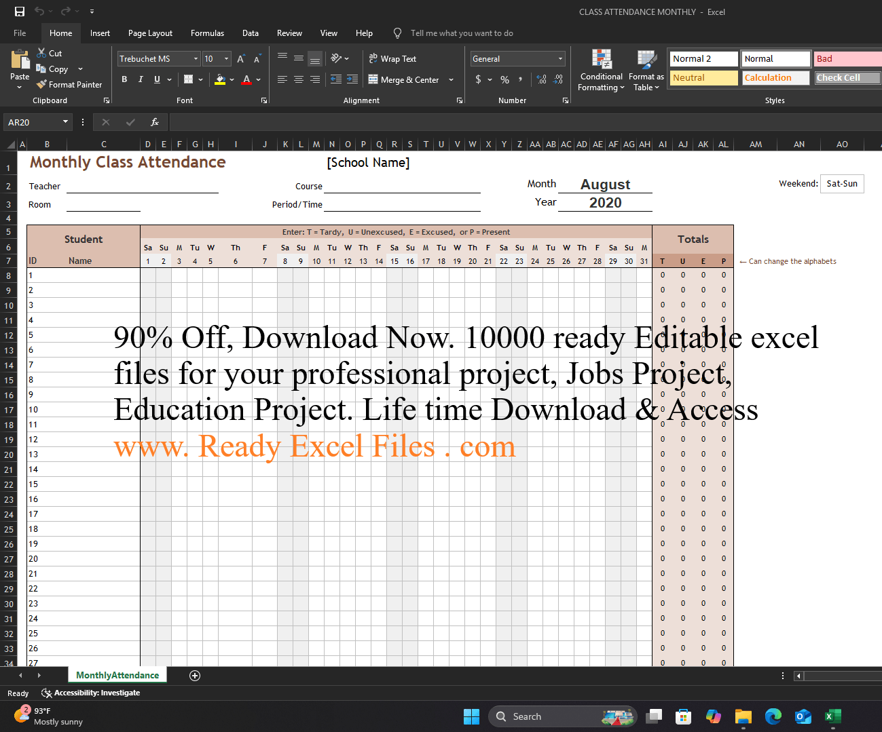Apply the Bad cell style
882x732 pixels.
tap(847, 59)
